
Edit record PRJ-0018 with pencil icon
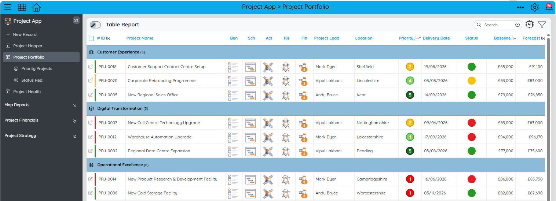tap(91, 67)
